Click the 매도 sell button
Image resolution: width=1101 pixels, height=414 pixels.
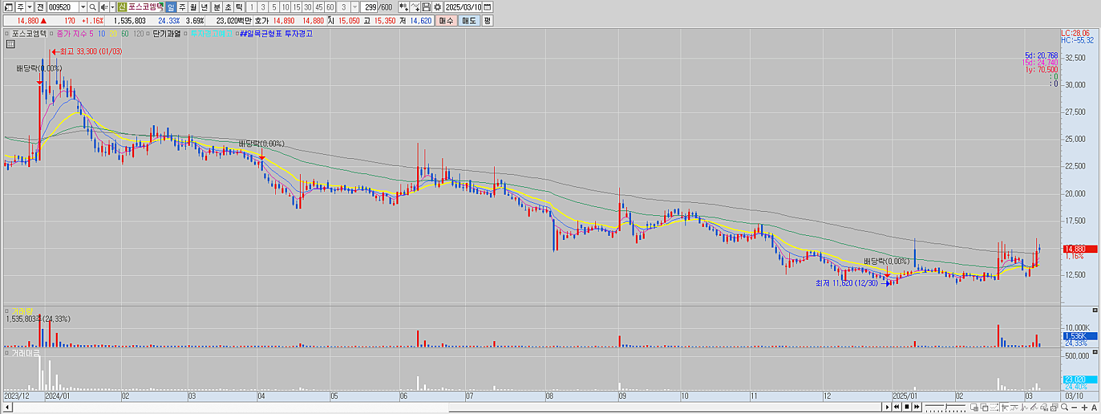(469, 21)
